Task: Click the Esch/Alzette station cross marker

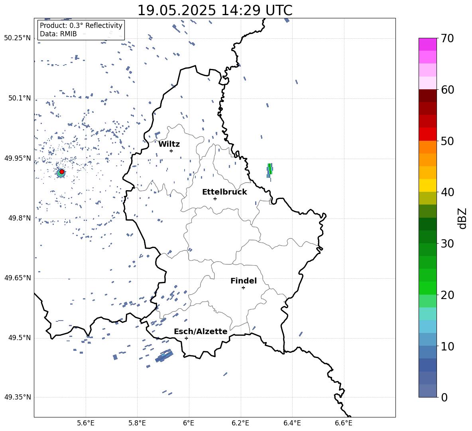Action: click(x=186, y=338)
